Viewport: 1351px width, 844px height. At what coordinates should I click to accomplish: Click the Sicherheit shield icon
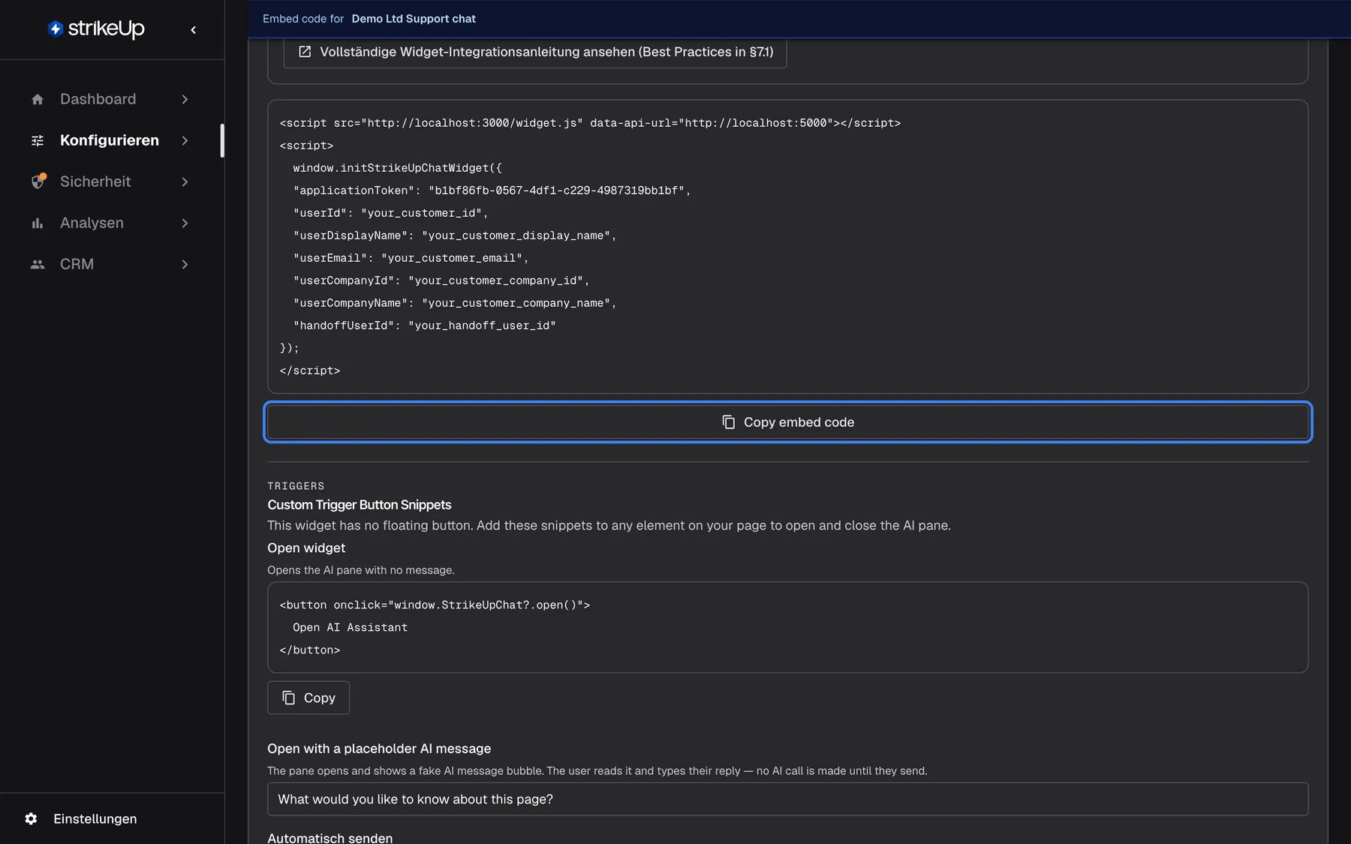(x=38, y=182)
